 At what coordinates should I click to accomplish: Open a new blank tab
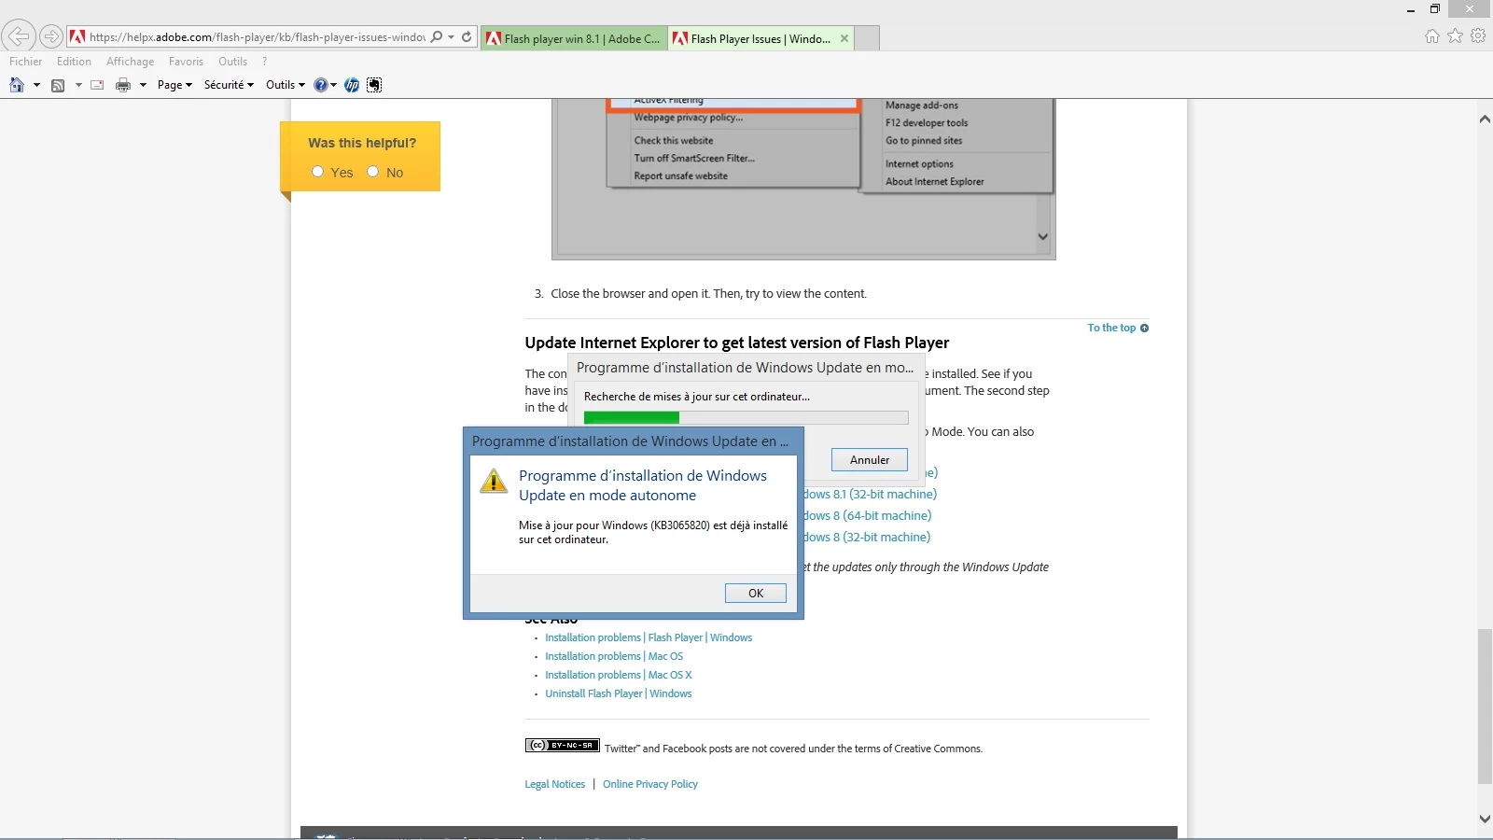867,38
